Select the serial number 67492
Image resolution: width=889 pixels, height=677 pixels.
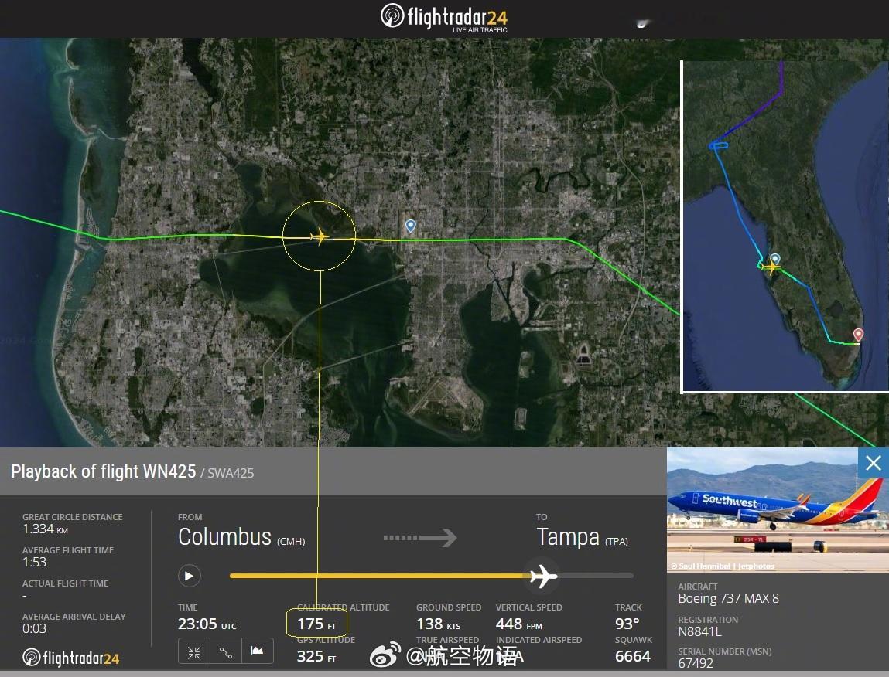pos(695,663)
